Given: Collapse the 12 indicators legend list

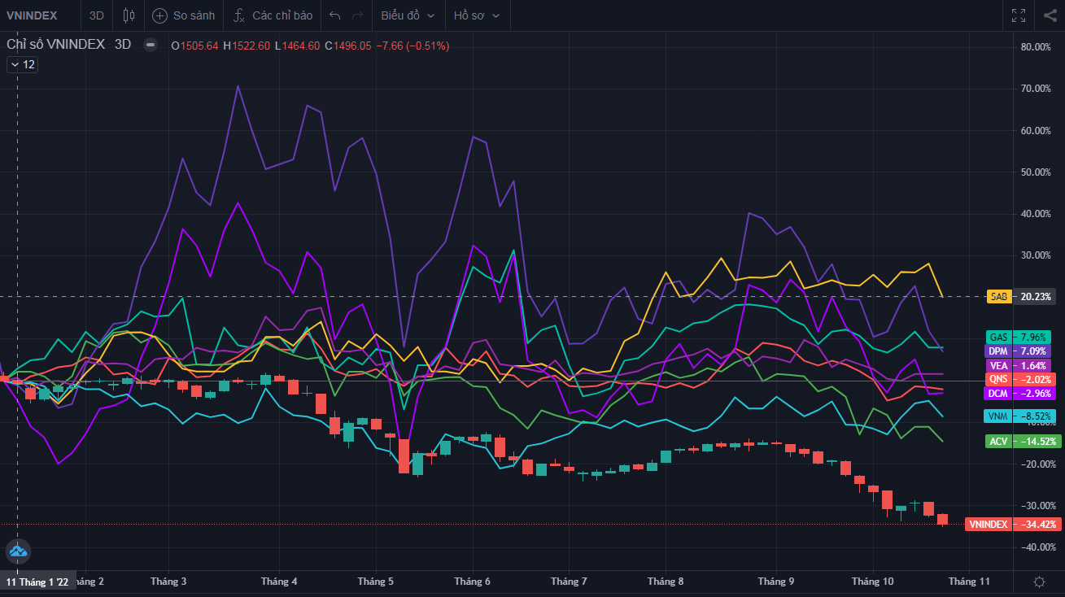Looking at the screenshot, I should point(22,65).
